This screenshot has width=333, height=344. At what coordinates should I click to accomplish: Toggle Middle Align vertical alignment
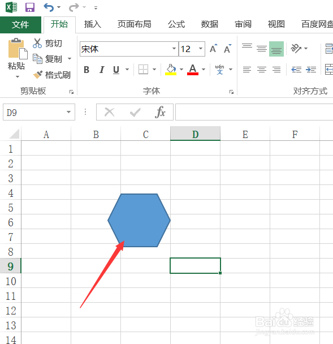pyautogui.click(x=262, y=49)
